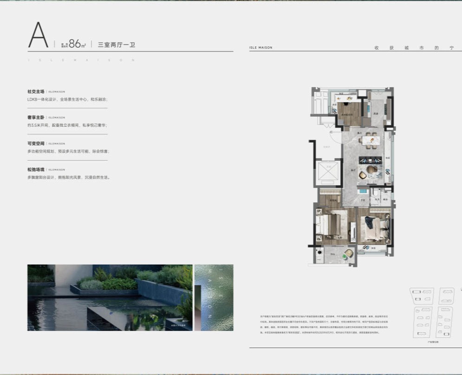Viewport: 462px width, 375px height.
Task: Click the 约3.5米开间 description line
Action: (67, 125)
